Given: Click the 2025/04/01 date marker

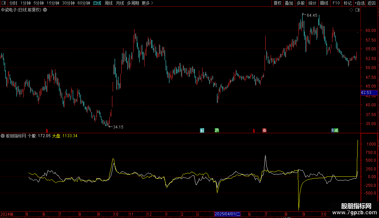Looking at the screenshot, I should [x=227, y=214].
